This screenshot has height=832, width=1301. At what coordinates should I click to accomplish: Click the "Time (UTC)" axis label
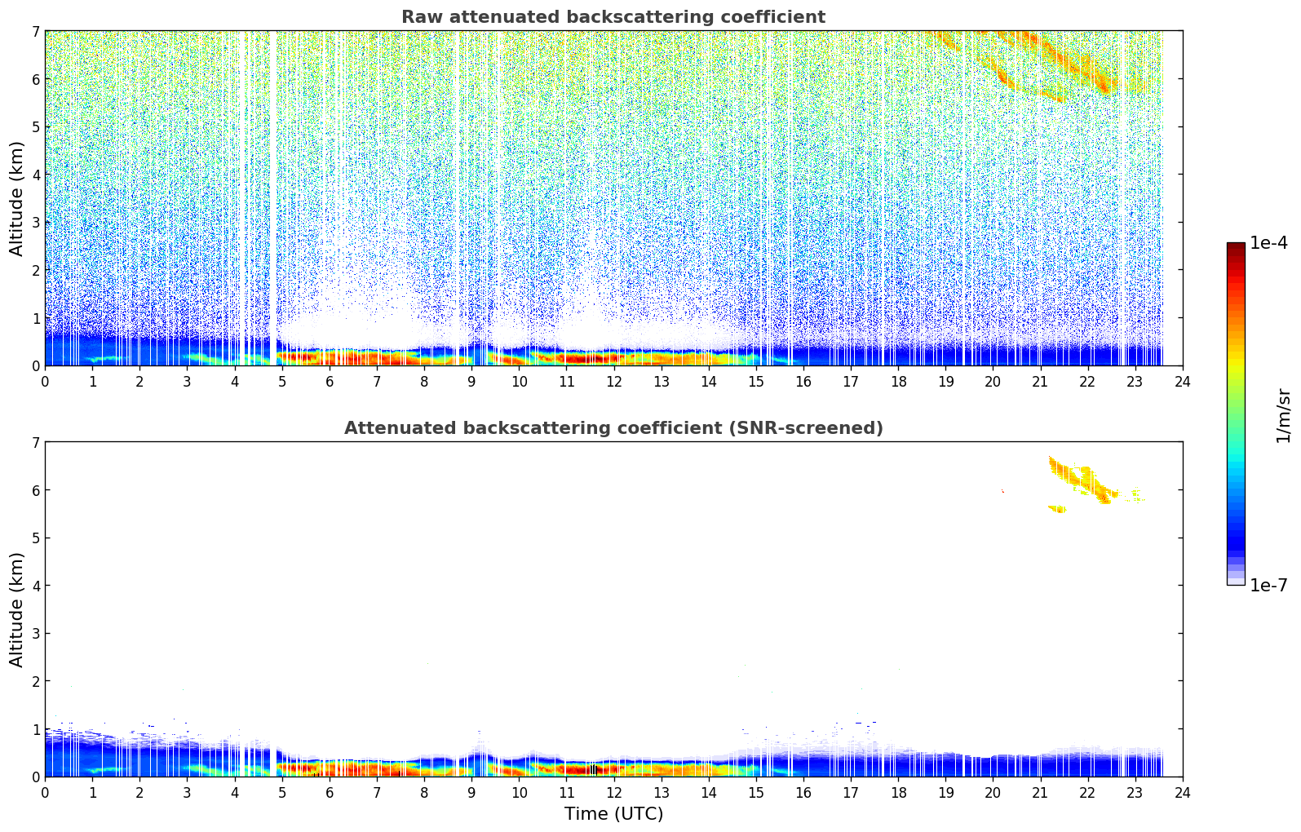[613, 814]
